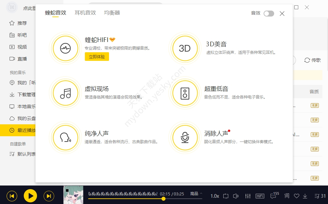328x204 pixels.
Task: Switch to the 耳机音效 tab
Action: click(x=85, y=13)
